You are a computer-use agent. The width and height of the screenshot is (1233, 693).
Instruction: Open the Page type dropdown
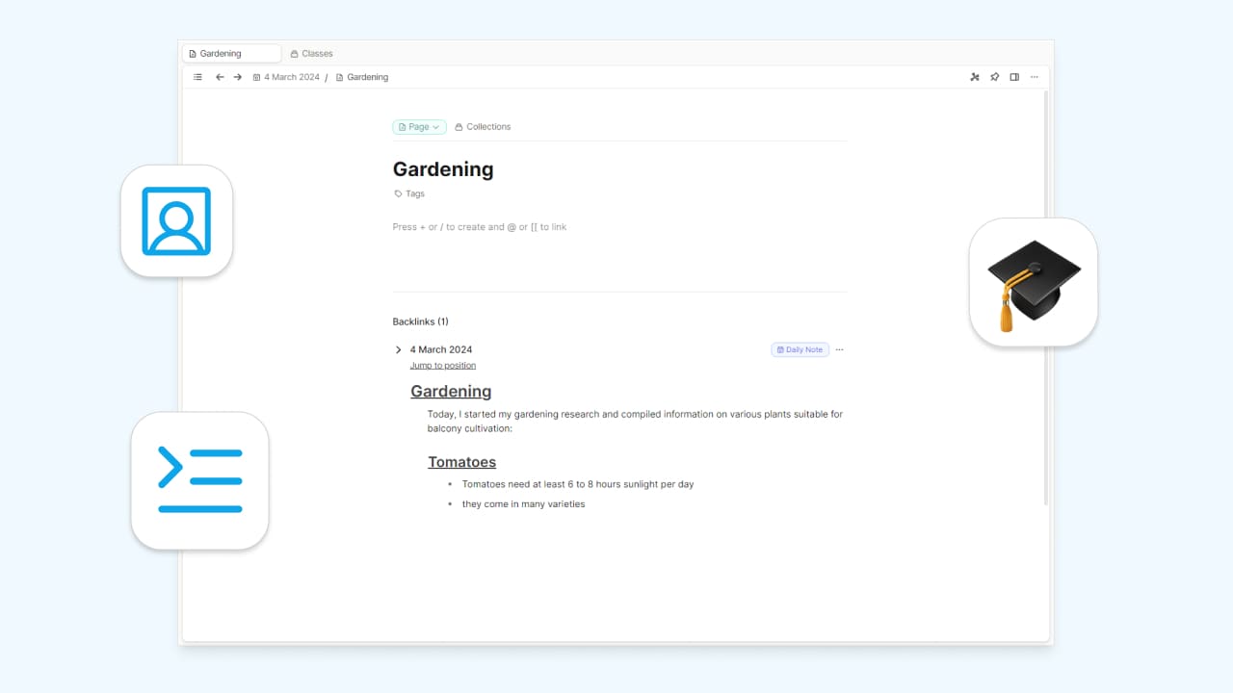(419, 127)
